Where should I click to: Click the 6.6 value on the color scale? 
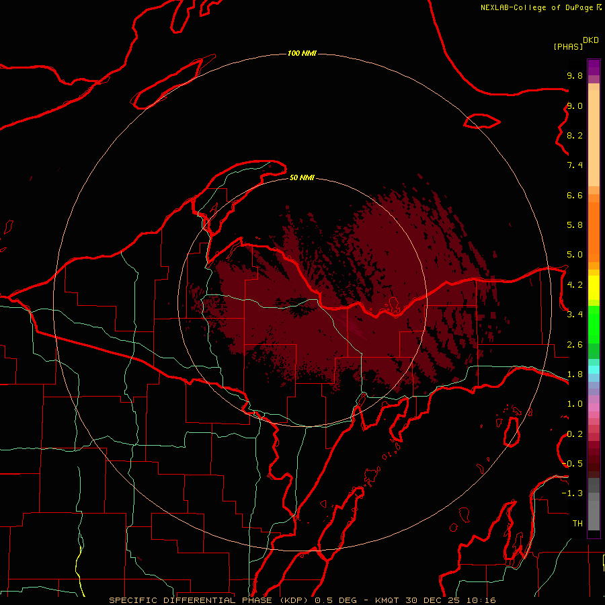pyautogui.click(x=575, y=195)
